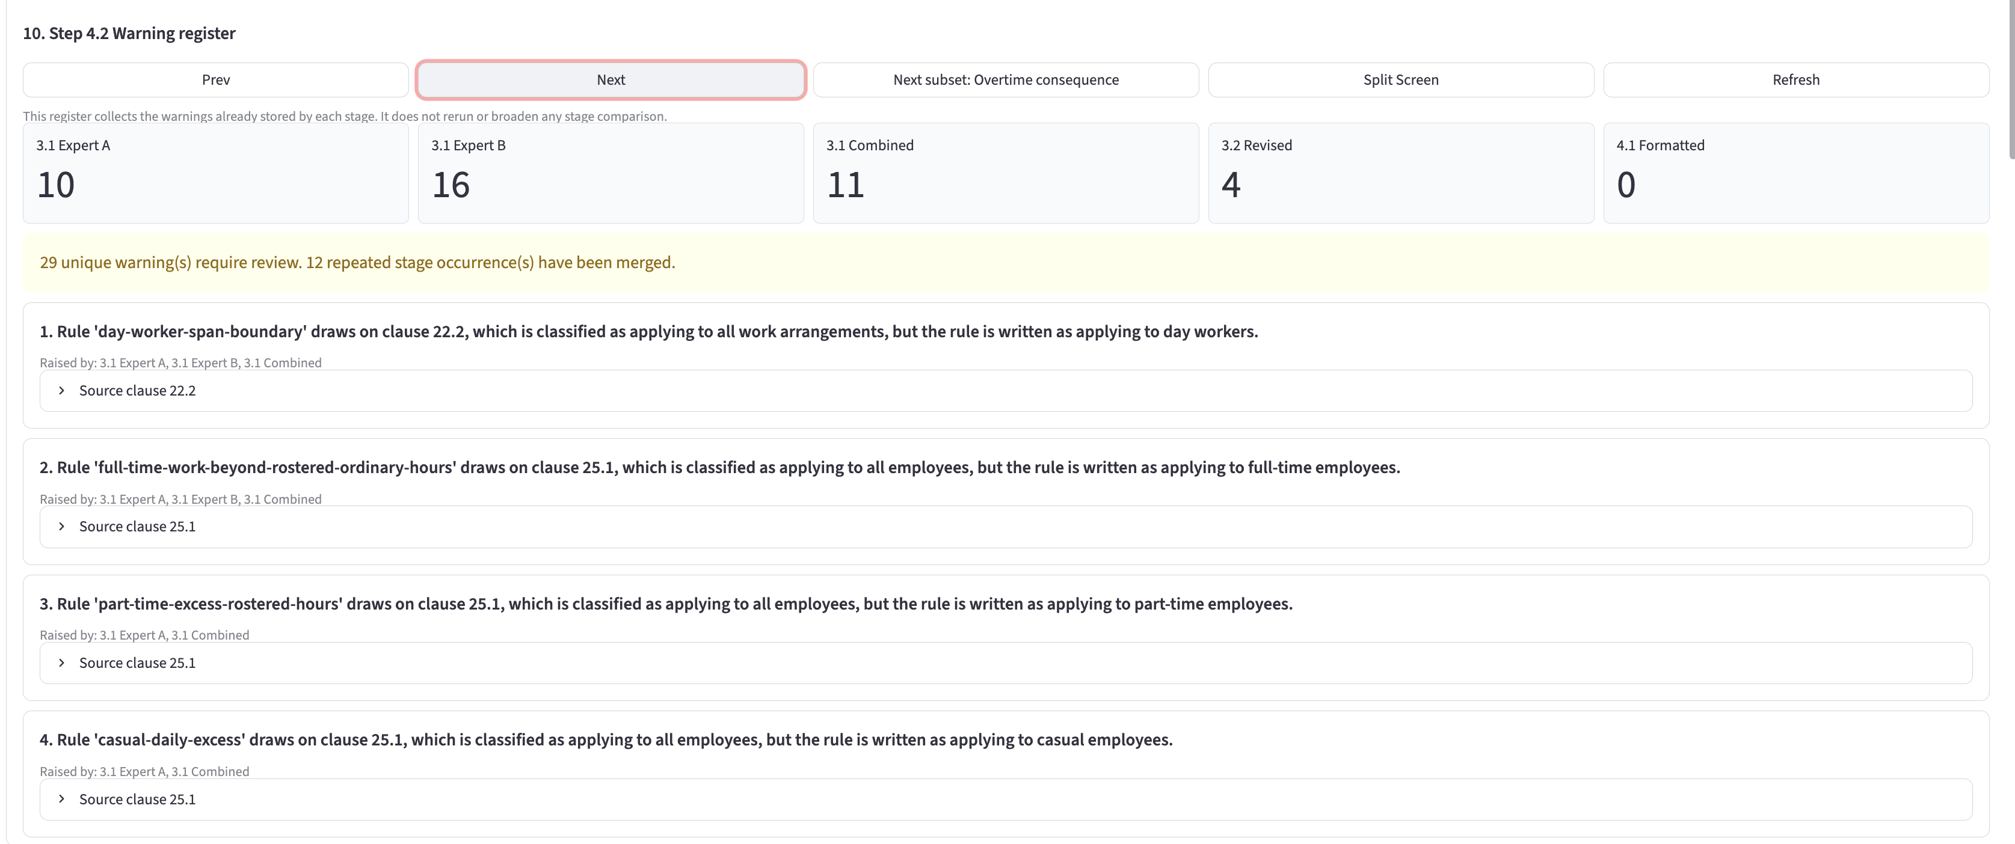Select the 4.1 Formatted count card
Viewport: 2015px width, 844px height.
click(1796, 173)
